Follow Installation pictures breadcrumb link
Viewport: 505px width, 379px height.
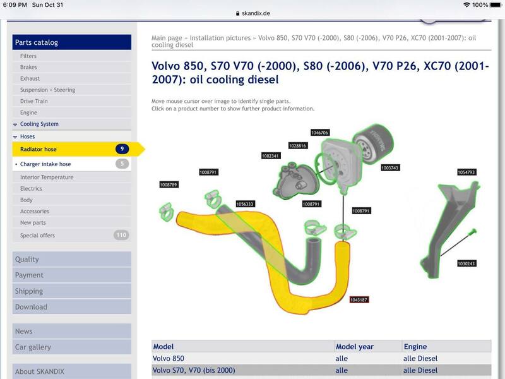[220, 38]
